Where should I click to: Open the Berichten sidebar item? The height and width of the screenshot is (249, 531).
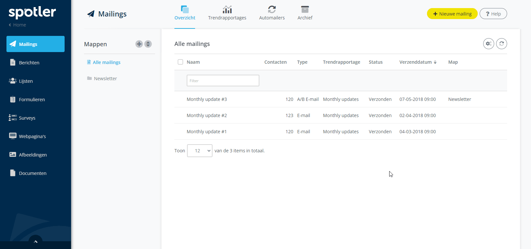coord(36,62)
